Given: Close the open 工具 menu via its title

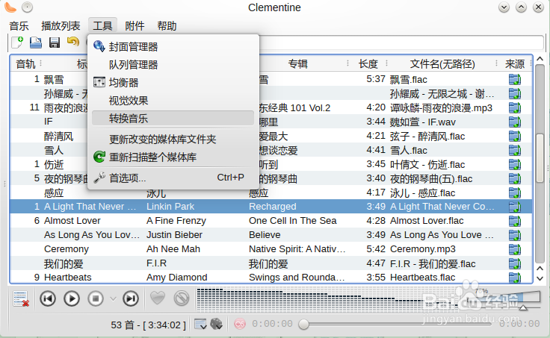Looking at the screenshot, I should tap(102, 25).
